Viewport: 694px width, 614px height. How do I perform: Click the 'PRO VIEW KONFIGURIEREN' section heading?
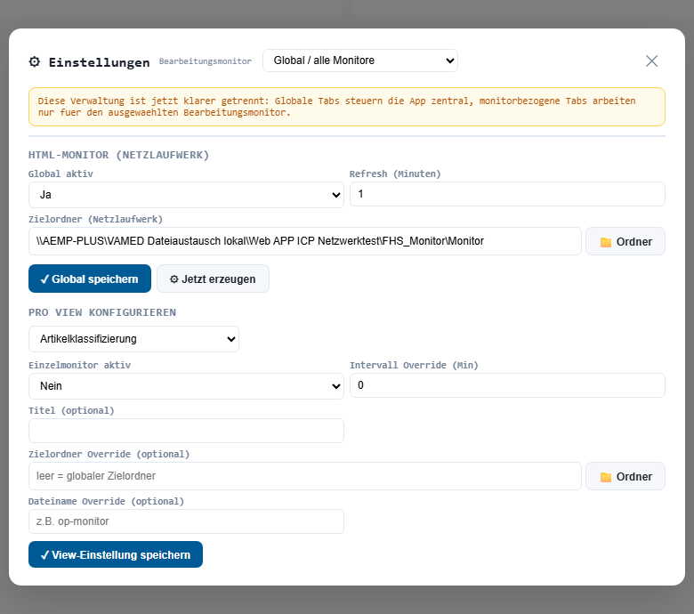[102, 312]
